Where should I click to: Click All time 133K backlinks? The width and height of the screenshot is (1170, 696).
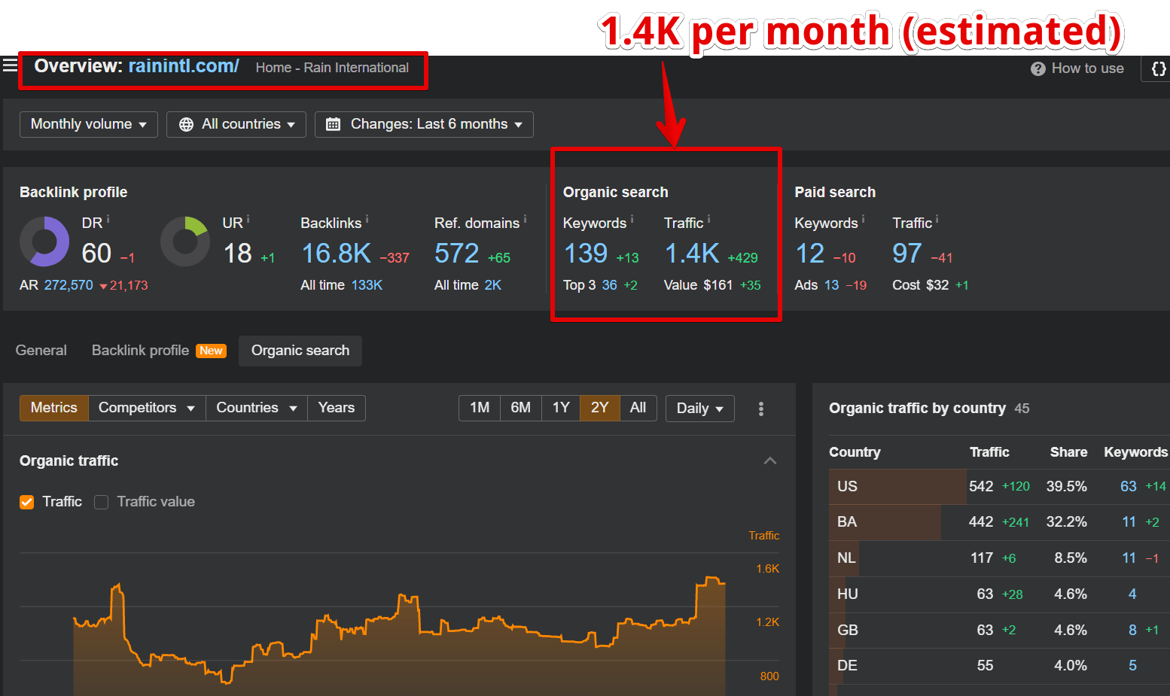[x=367, y=285]
